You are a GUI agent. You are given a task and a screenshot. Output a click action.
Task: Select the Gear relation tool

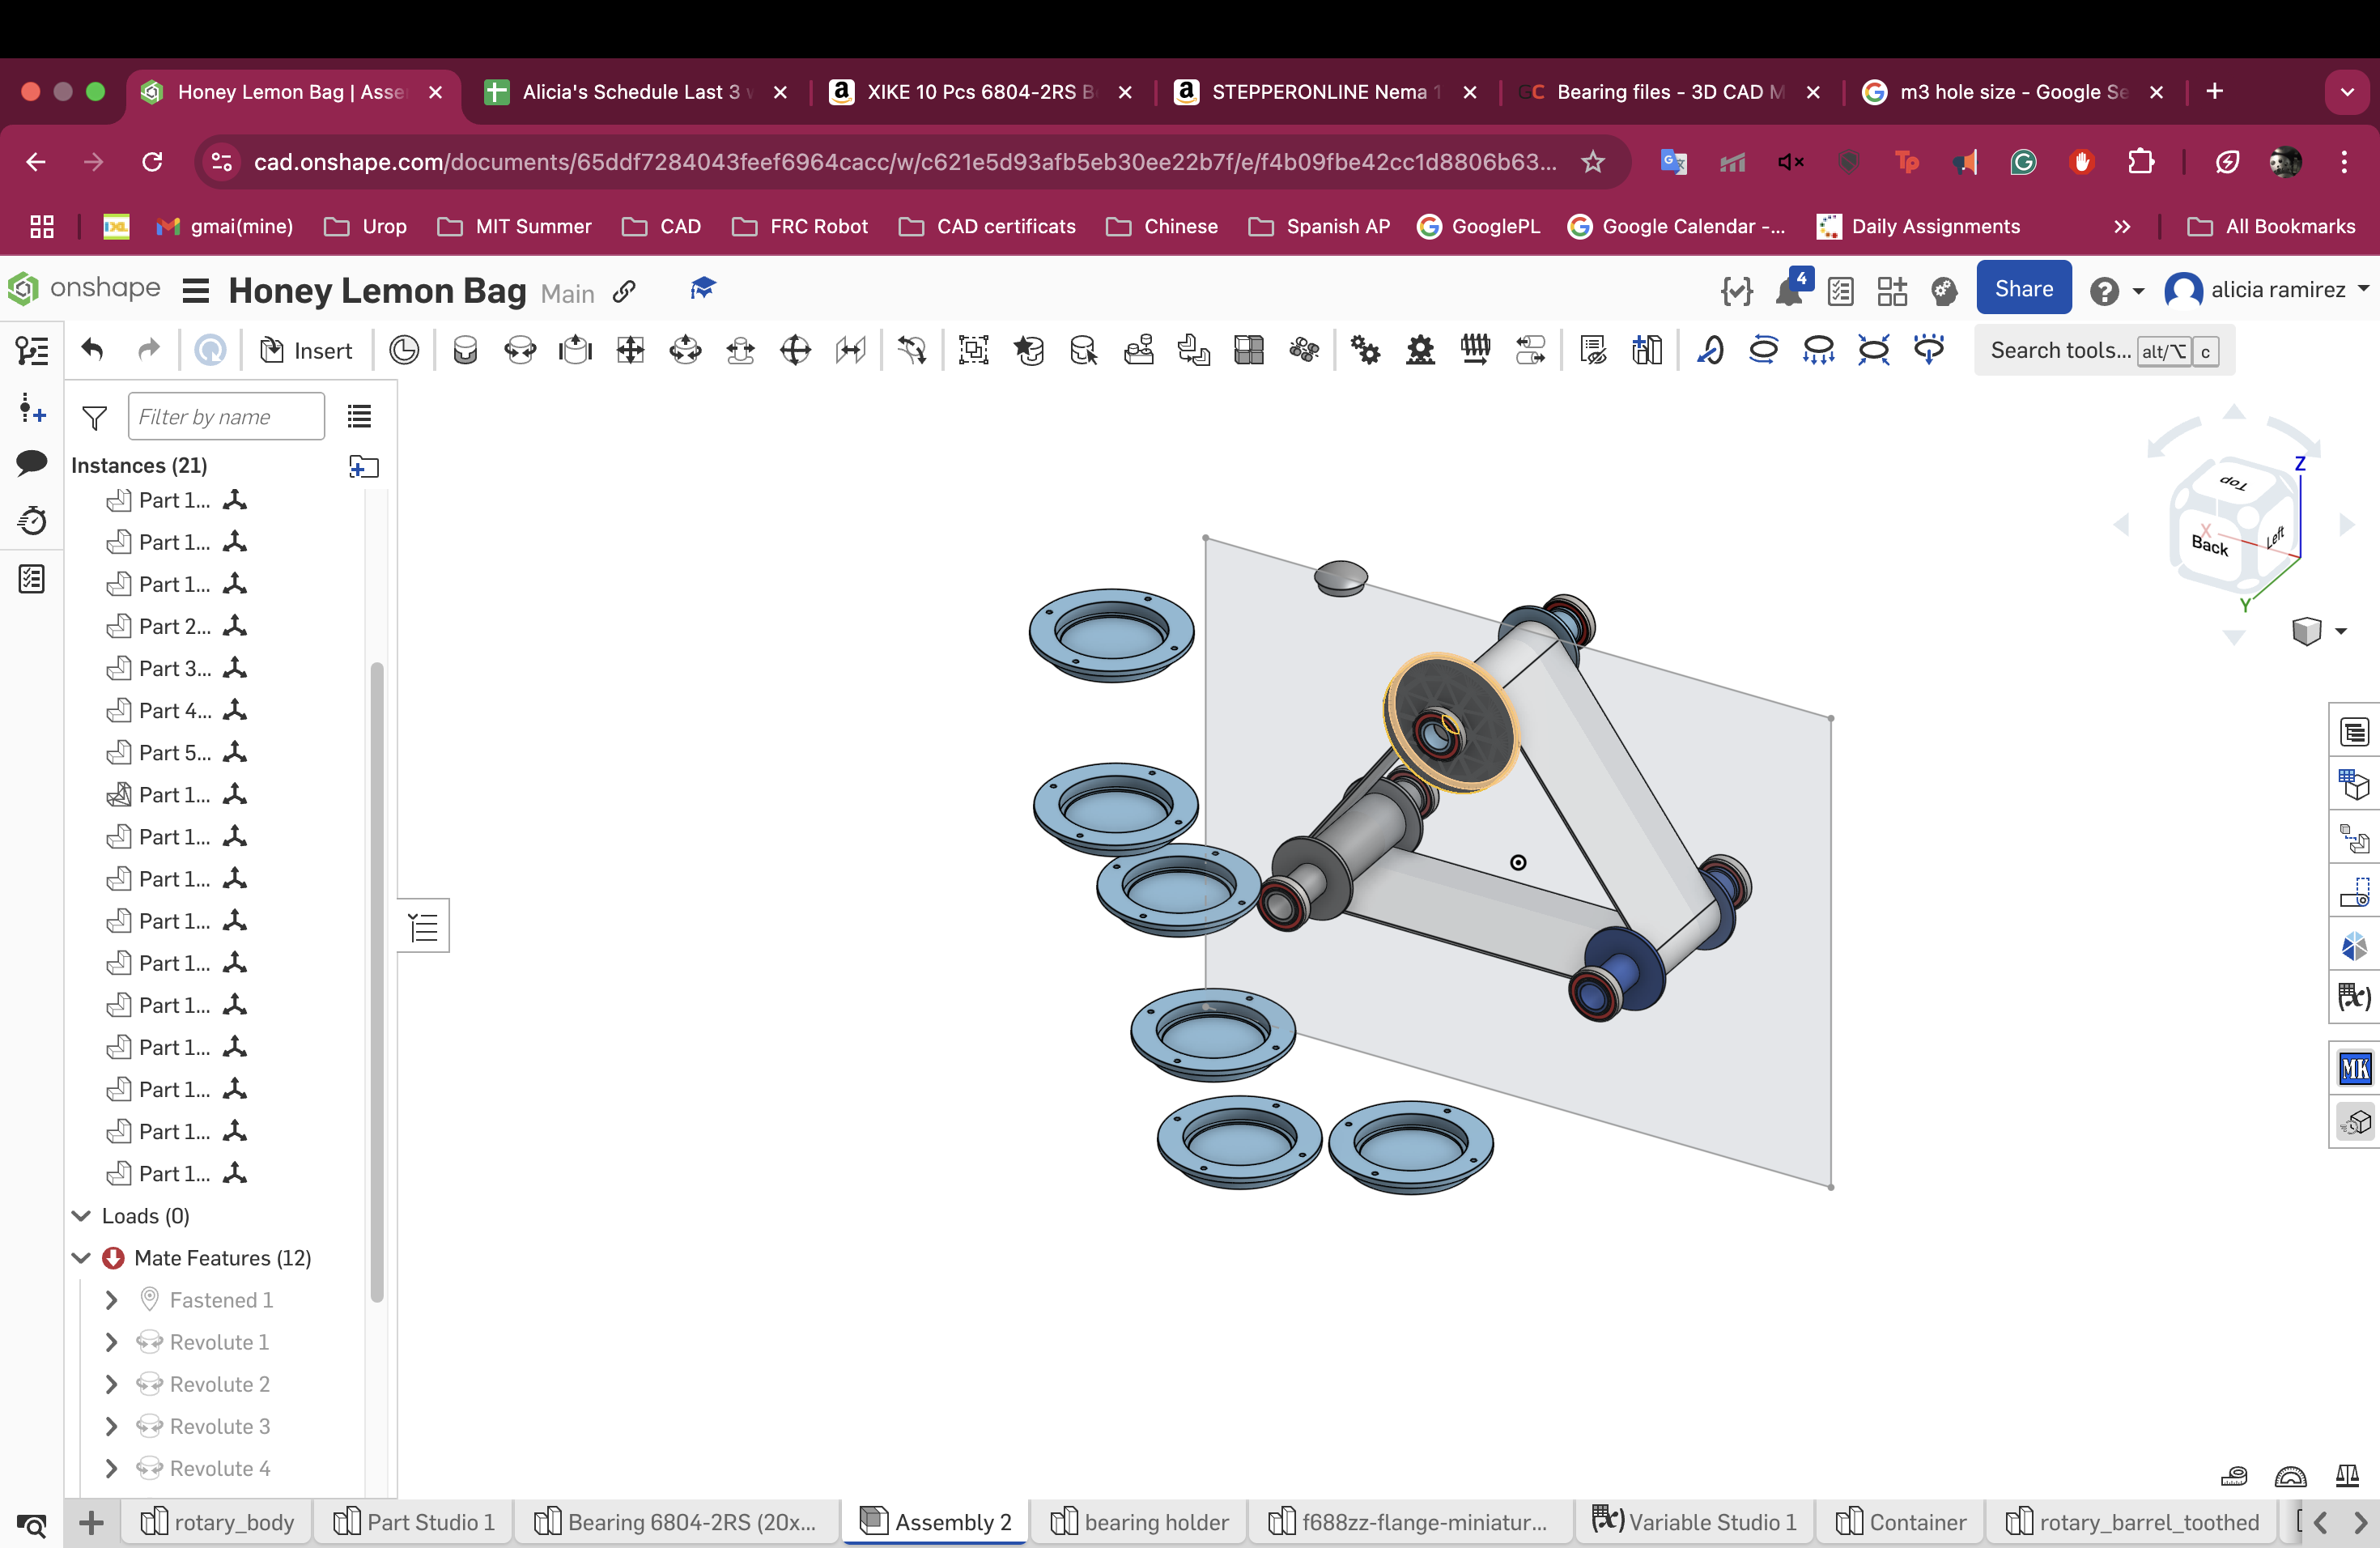tap(1366, 350)
